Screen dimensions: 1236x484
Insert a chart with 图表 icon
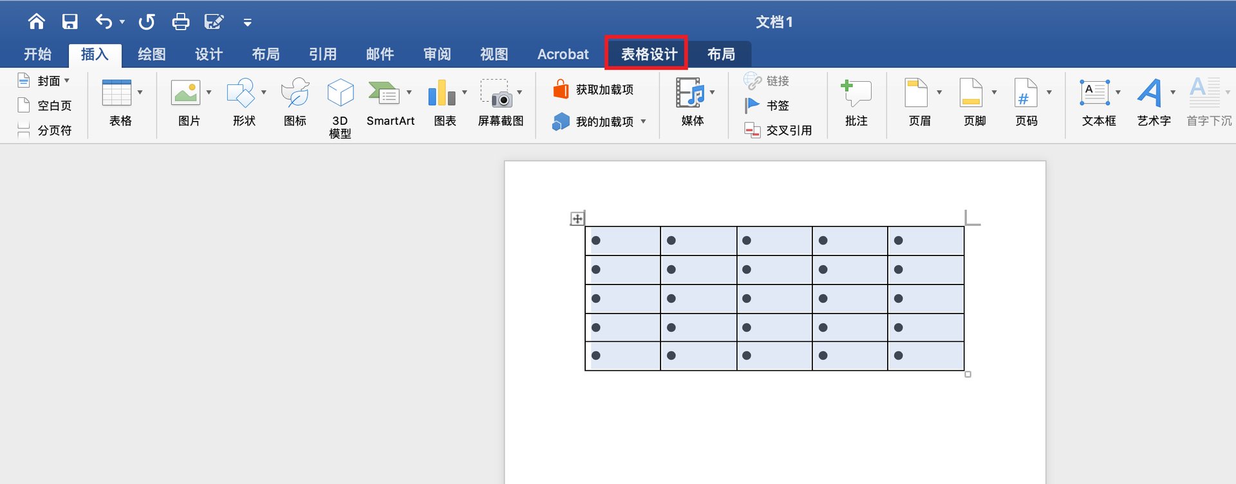(x=442, y=93)
